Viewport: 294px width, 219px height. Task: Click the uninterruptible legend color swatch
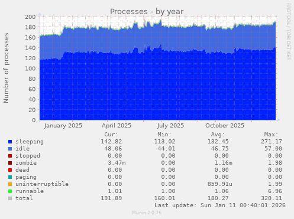pos(10,184)
